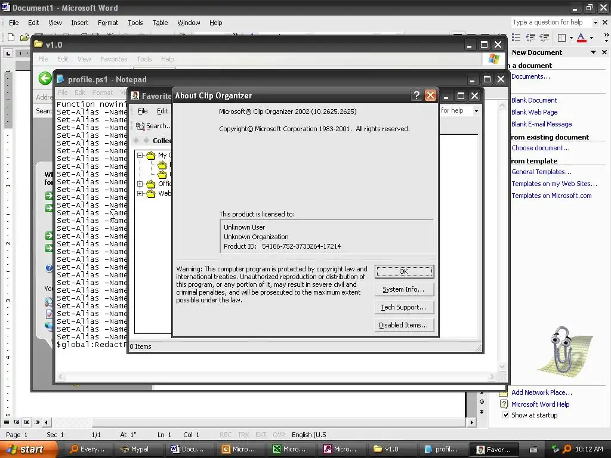Click the REC indicator in Word status bar

pos(226,435)
